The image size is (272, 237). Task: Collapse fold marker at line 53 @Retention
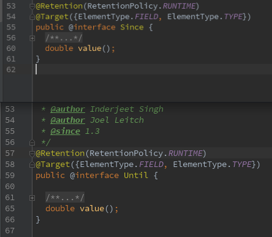click(x=32, y=7)
